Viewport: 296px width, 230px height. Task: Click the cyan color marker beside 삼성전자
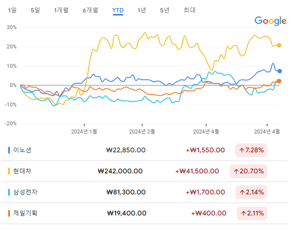[x=9, y=192]
